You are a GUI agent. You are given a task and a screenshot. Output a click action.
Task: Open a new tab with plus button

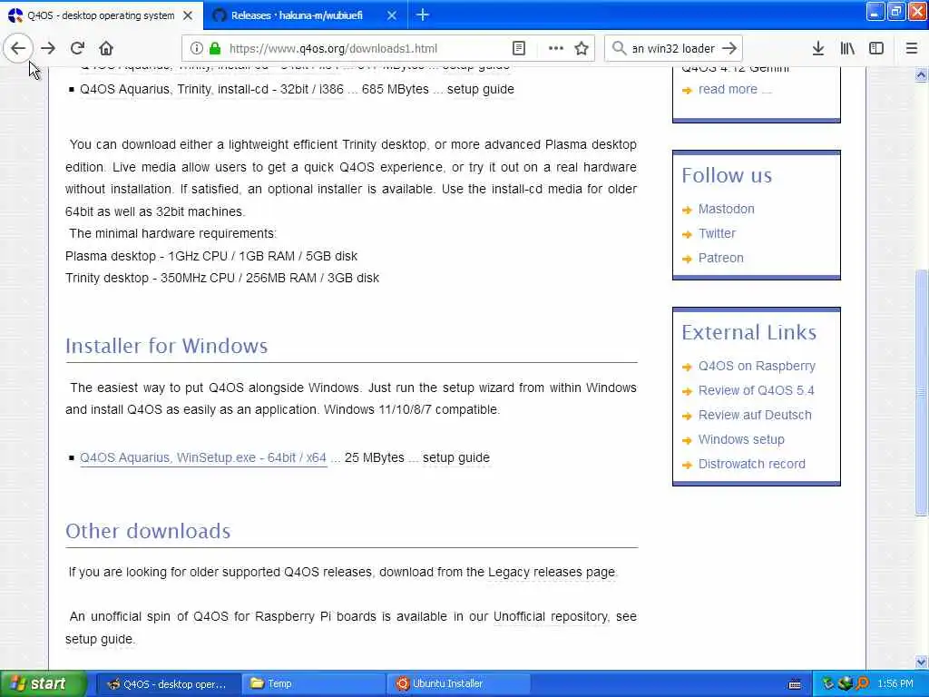[x=423, y=15]
